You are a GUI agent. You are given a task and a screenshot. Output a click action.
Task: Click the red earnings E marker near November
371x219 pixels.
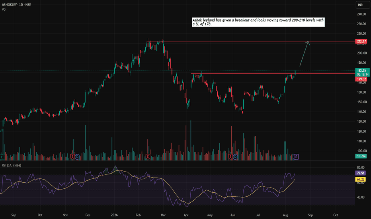(x=72, y=156)
